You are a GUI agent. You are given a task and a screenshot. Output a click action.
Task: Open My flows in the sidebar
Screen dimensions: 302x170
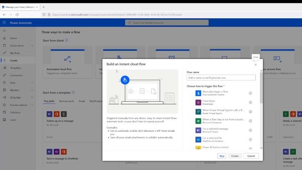(x=15, y=53)
